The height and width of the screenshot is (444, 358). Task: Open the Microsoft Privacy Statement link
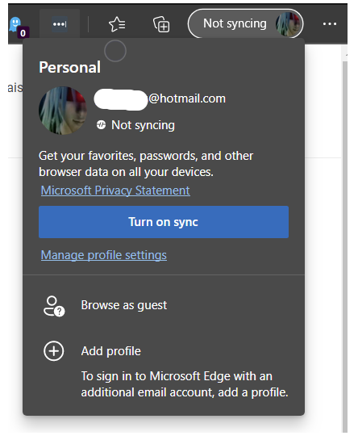click(x=115, y=191)
